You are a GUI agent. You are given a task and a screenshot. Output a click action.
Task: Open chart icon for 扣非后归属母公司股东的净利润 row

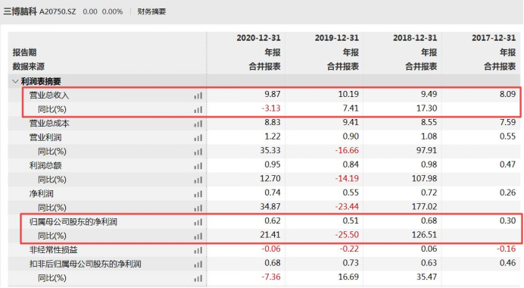[x=198, y=265]
